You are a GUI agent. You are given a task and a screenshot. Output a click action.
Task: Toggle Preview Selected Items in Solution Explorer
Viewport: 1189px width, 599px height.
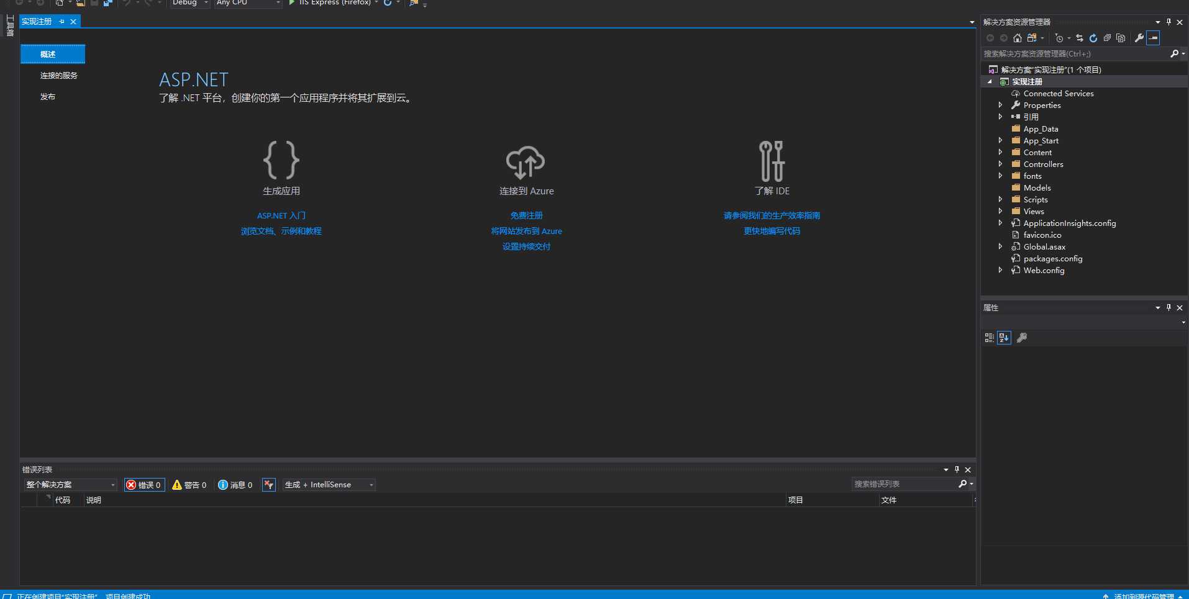(x=1153, y=38)
